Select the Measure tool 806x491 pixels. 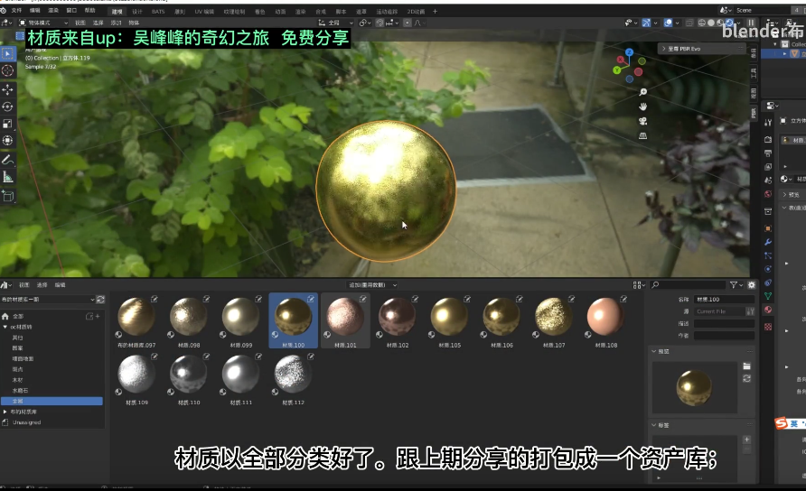(x=8, y=177)
